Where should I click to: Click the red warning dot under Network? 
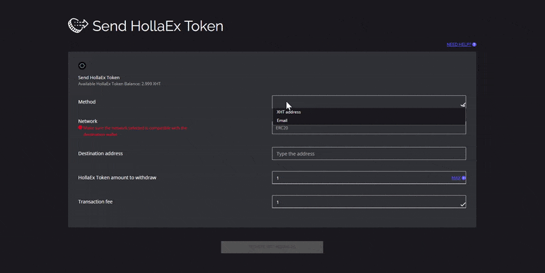coord(80,127)
